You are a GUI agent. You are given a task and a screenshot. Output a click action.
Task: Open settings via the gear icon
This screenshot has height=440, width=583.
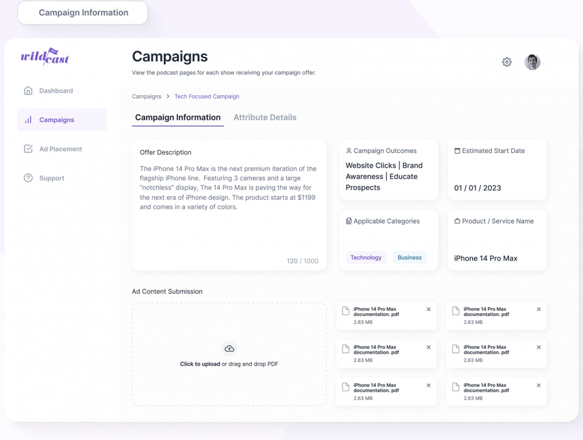[507, 62]
